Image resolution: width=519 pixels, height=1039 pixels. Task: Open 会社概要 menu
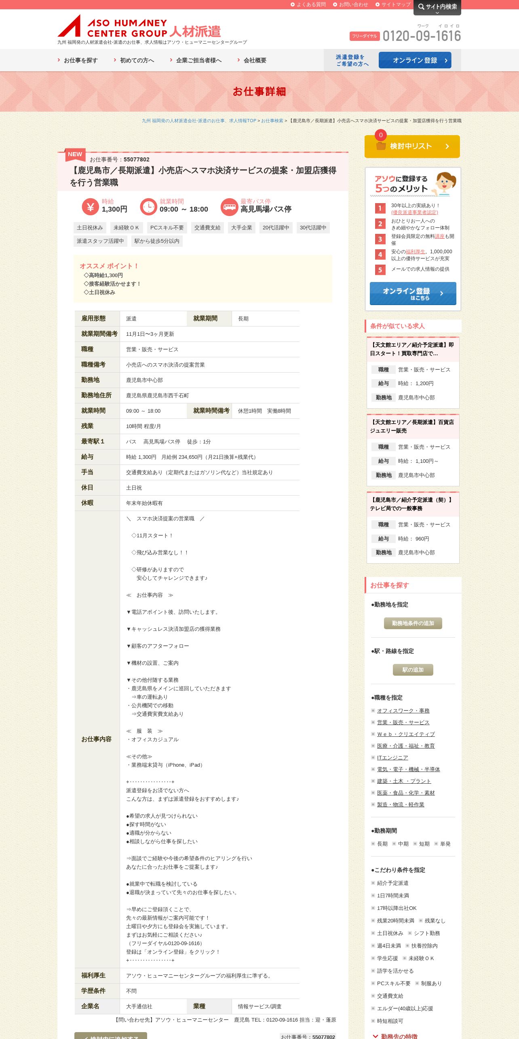(252, 60)
